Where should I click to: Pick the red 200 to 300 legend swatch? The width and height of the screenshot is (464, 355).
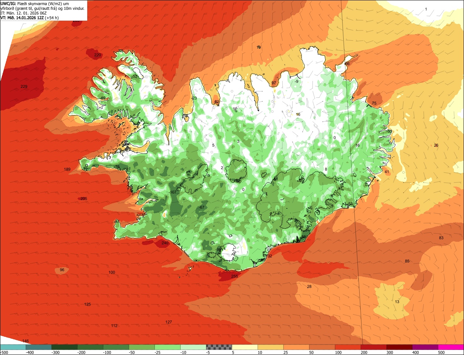374,347
